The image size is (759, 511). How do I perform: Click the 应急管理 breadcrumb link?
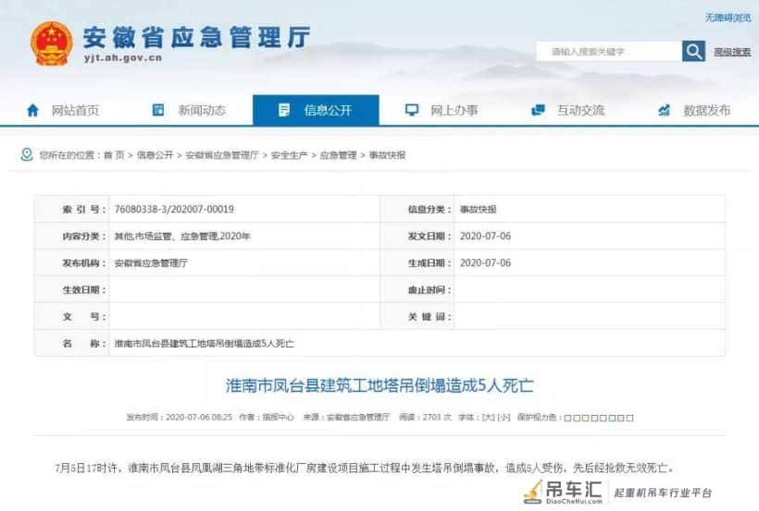(338, 155)
